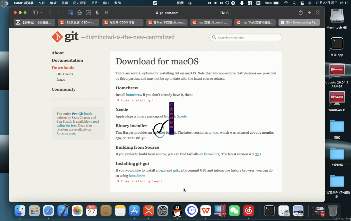Open the Trash in the Dock
The height and width of the screenshot is (221, 351).
pos(333,211)
